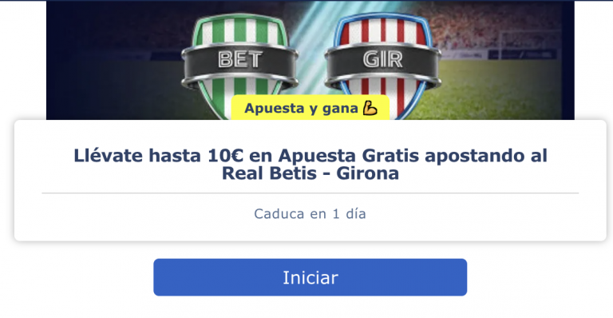The image size is (613, 318).
Task: Click the BET text on the black band
Action: tap(239, 60)
